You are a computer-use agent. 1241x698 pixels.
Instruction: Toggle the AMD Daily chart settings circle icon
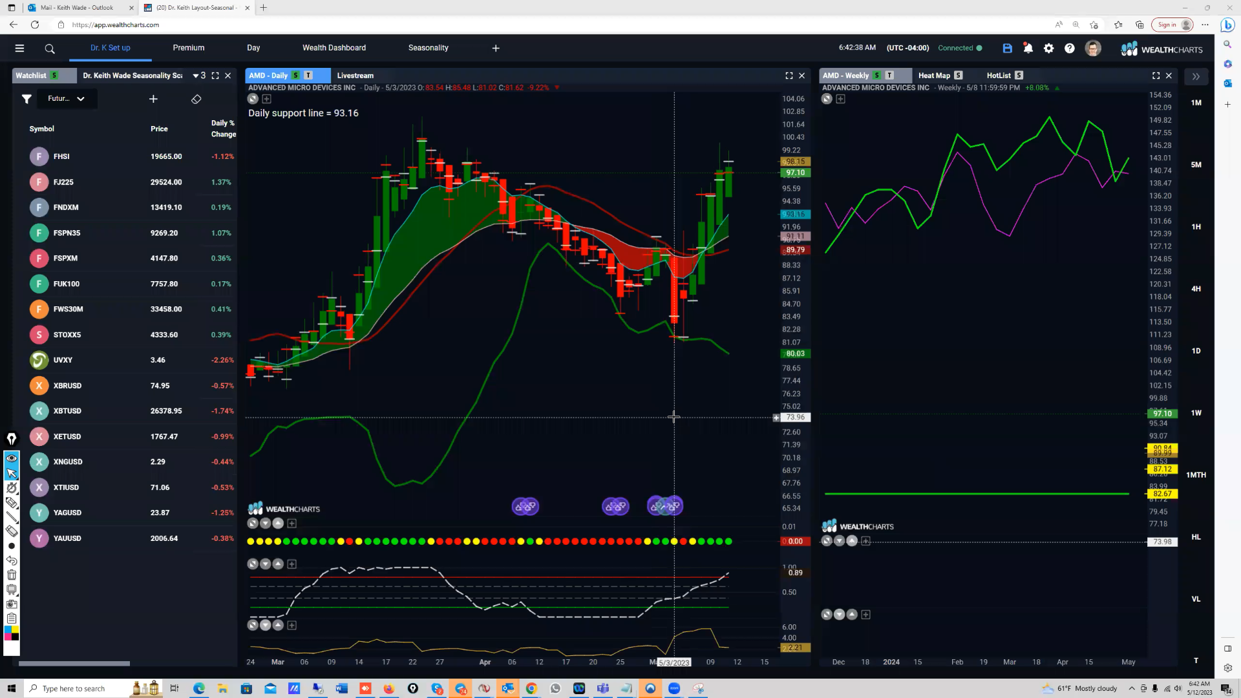(253, 99)
